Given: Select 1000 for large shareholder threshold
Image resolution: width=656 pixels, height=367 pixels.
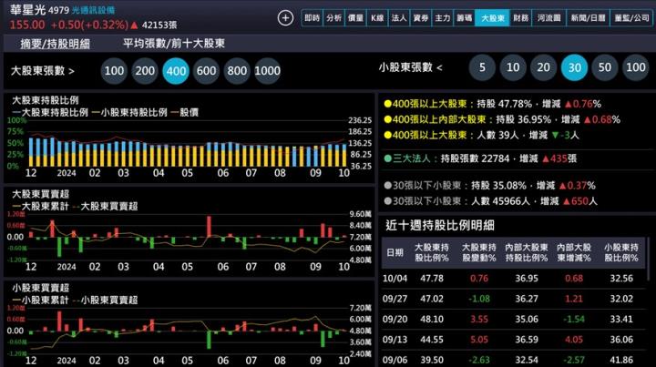Looking at the screenshot, I should (267, 70).
